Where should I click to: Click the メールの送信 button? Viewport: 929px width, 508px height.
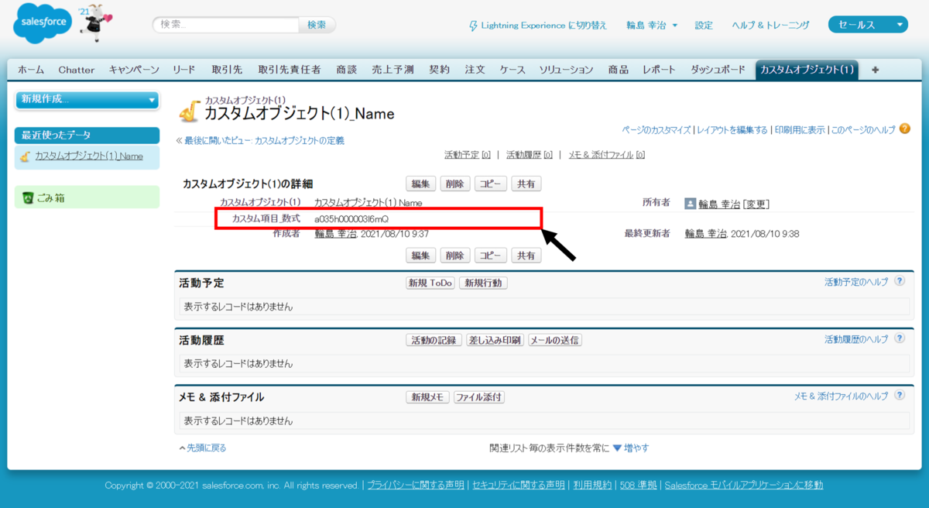[555, 340]
